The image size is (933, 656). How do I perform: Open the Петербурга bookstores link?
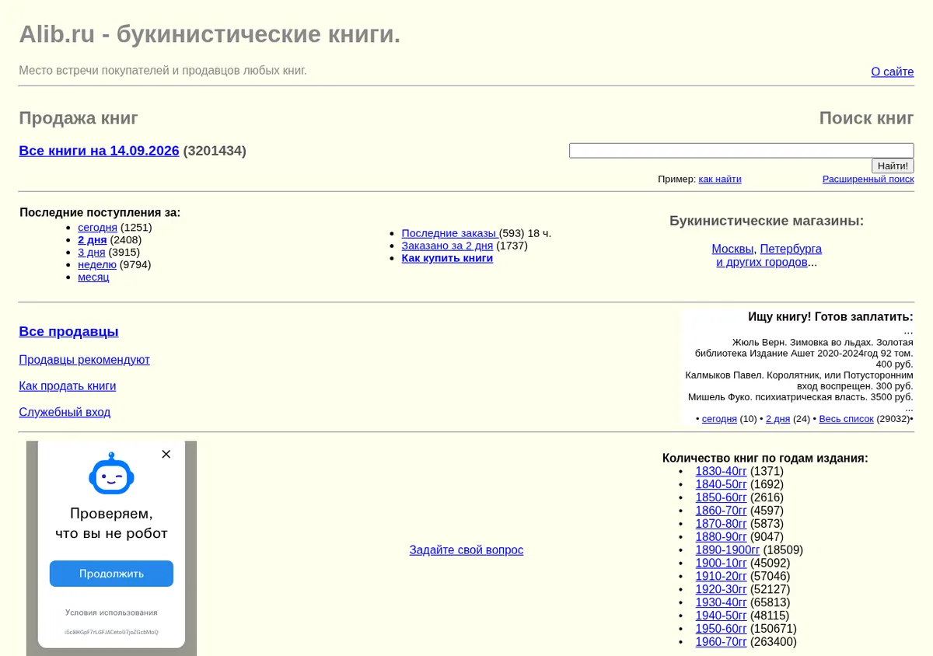(791, 249)
